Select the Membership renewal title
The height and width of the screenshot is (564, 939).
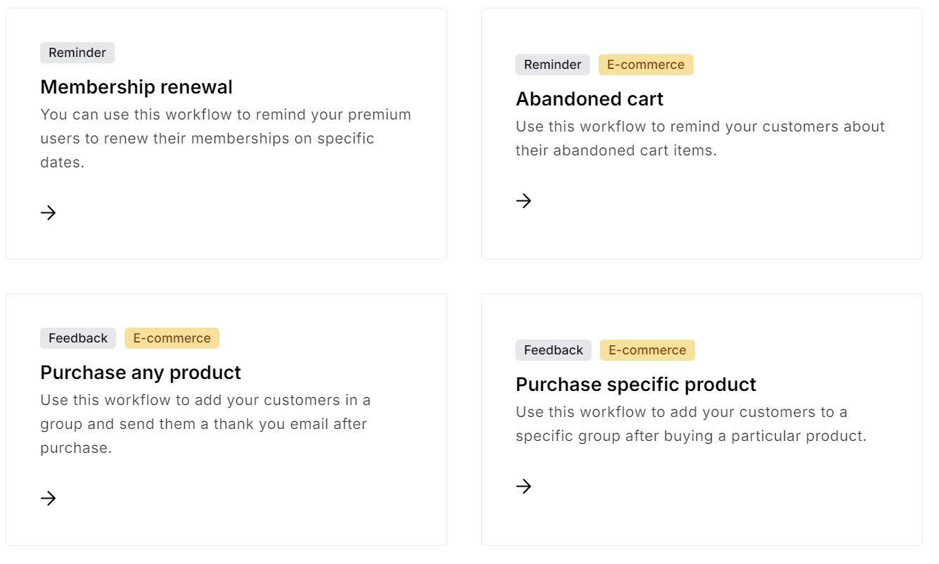(x=136, y=87)
